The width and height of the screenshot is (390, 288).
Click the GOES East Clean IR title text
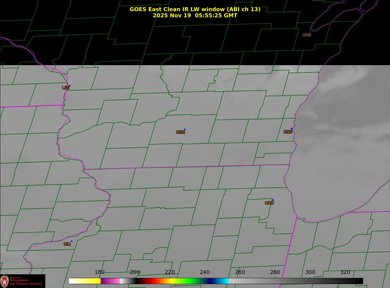pos(195,9)
